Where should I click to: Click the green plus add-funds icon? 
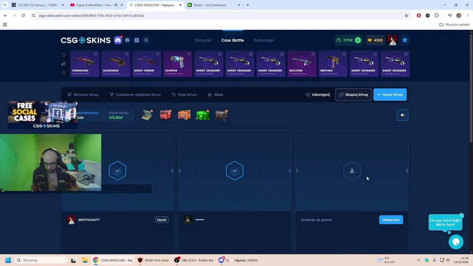pos(358,40)
